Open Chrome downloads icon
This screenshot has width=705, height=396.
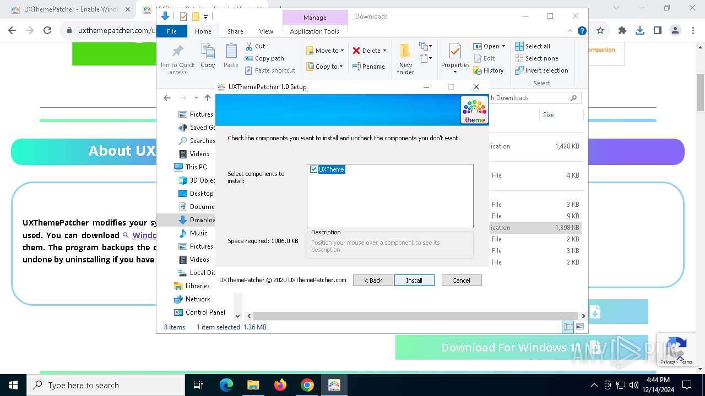(x=640, y=31)
